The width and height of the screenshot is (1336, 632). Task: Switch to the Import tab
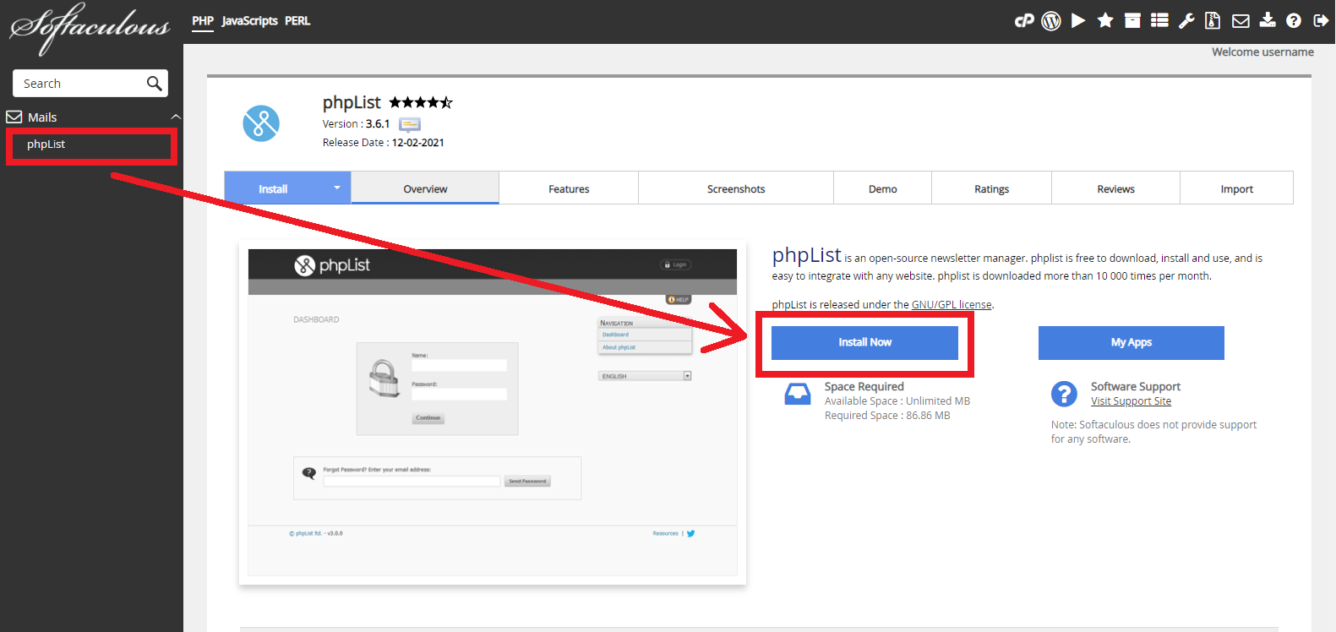pyautogui.click(x=1237, y=188)
